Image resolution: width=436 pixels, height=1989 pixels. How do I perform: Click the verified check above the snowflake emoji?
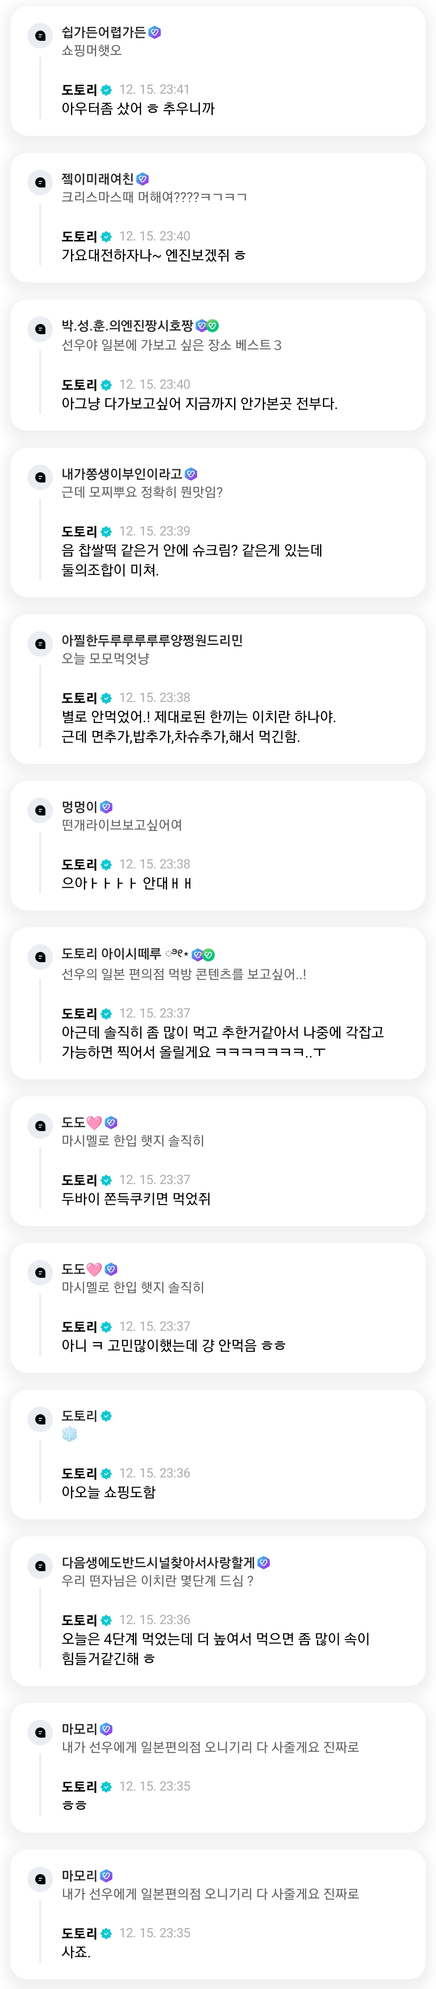pyautogui.click(x=107, y=1415)
